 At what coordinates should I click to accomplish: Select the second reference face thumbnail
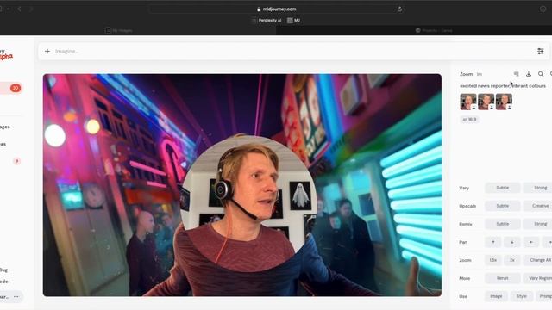[x=486, y=102]
